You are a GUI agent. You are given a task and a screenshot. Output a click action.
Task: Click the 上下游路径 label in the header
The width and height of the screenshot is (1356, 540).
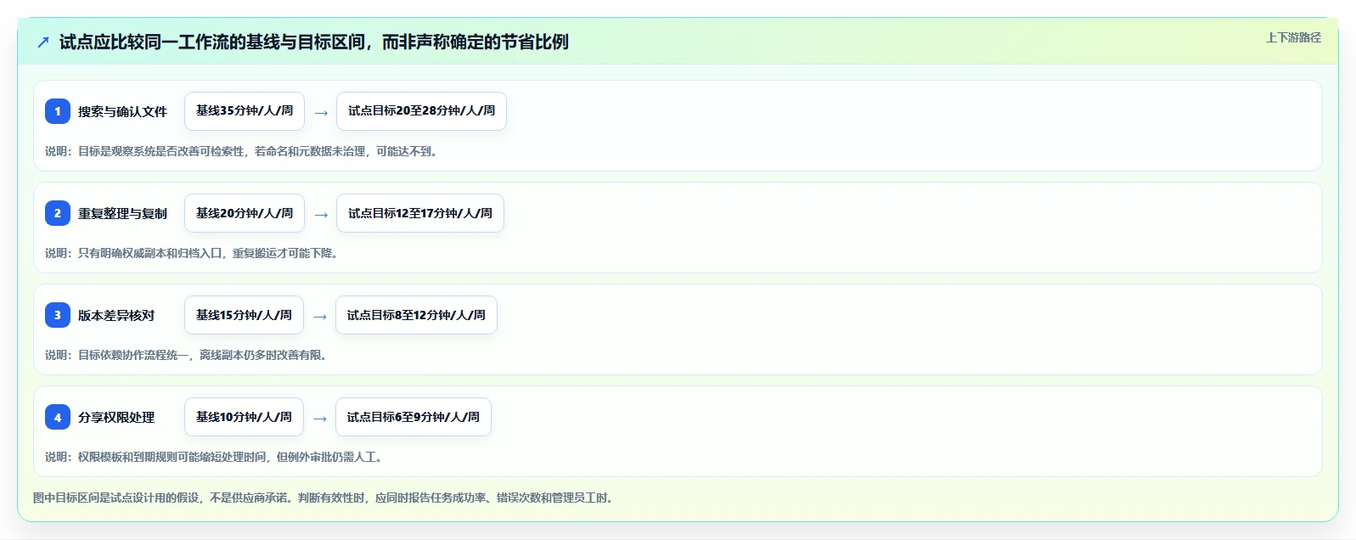1293,37
